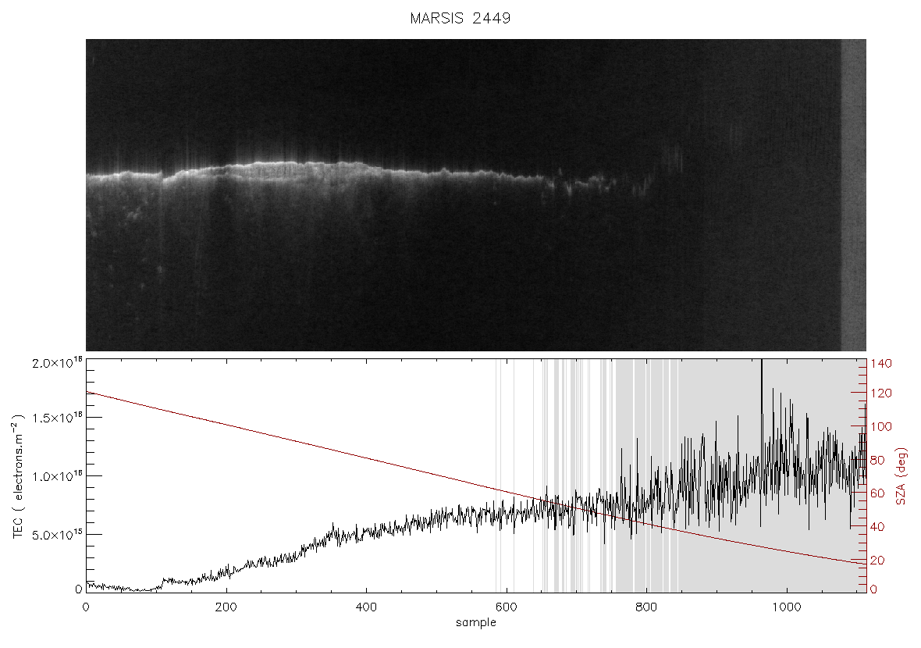The image size is (921, 648).
Task: Click the 400 tick label on x-axis
Action: pyautogui.click(x=366, y=607)
